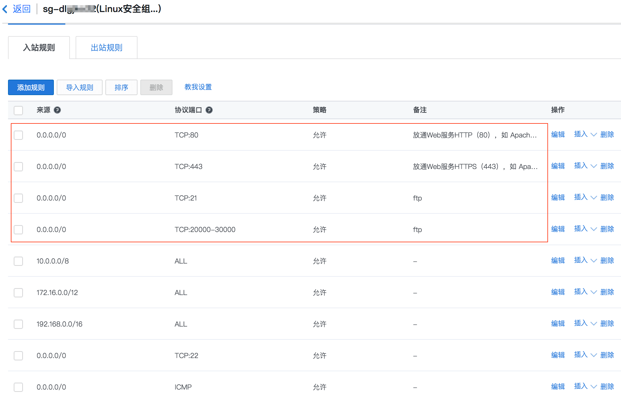Open the 教我设置 link
The width and height of the screenshot is (621, 397).
[198, 87]
